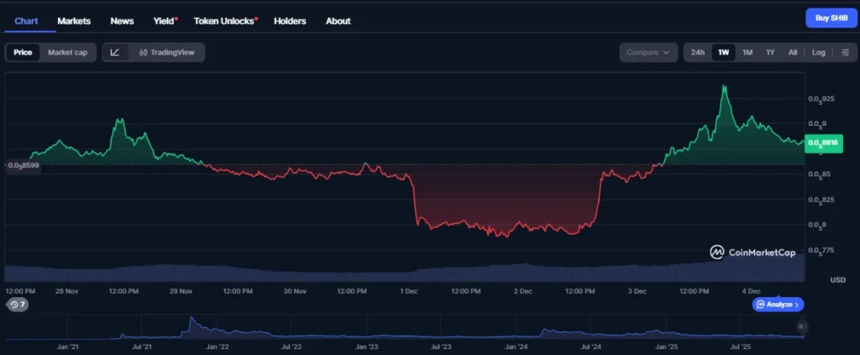Set time range to 1M
The width and height of the screenshot is (860, 355).
(747, 53)
